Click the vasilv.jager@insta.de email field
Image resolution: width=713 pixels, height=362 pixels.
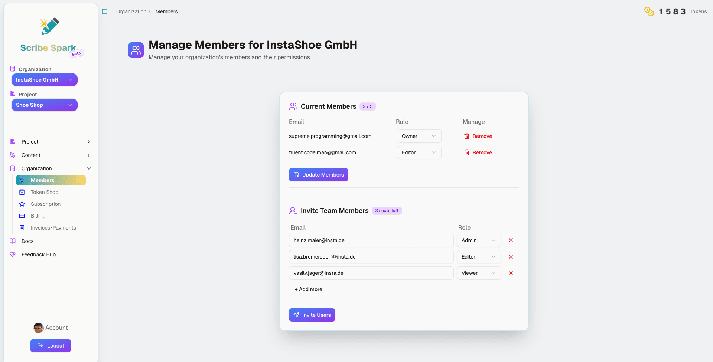[x=371, y=273]
